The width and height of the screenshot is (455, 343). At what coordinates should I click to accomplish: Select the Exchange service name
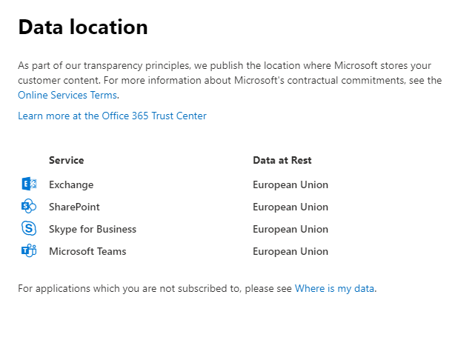tap(71, 185)
